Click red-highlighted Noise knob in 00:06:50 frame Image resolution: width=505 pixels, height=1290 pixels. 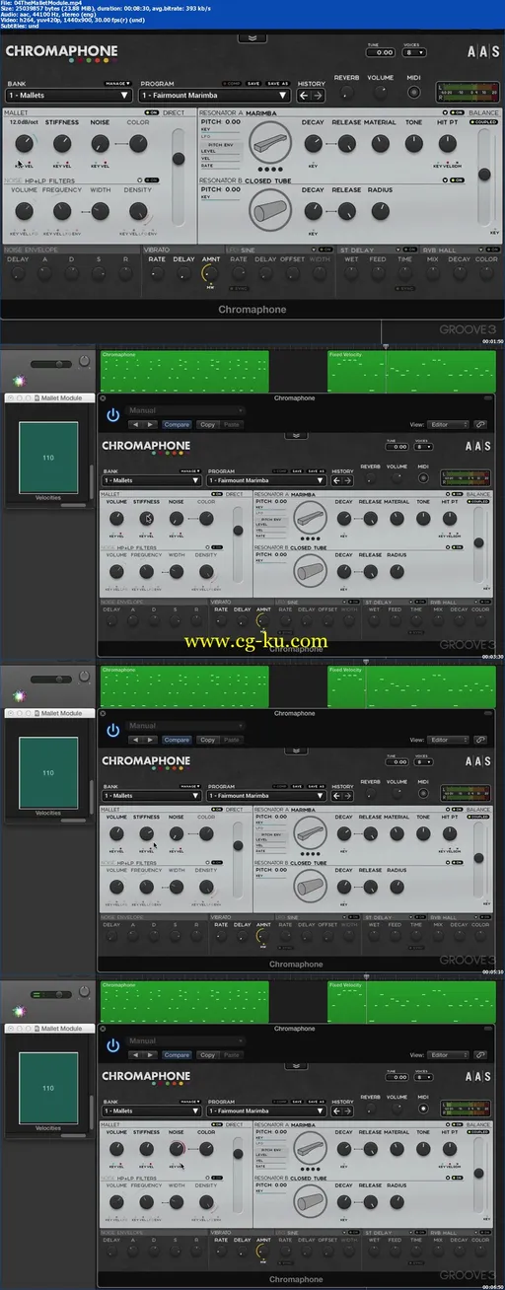pos(178,1148)
